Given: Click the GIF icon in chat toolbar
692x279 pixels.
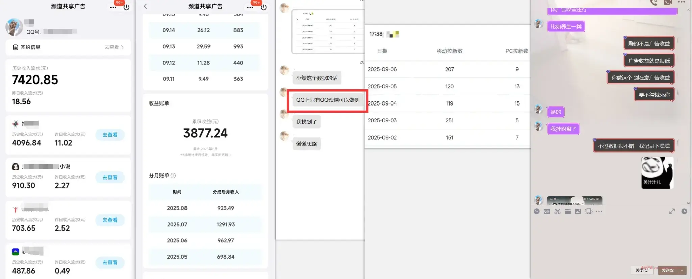Looking at the screenshot, I should pyautogui.click(x=547, y=211).
